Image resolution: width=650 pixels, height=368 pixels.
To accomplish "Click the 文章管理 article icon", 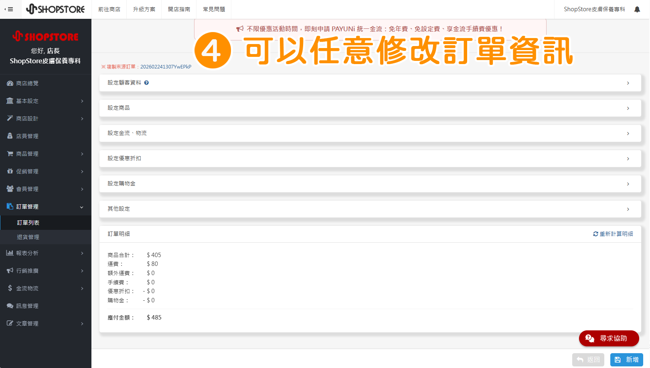I will pos(10,323).
